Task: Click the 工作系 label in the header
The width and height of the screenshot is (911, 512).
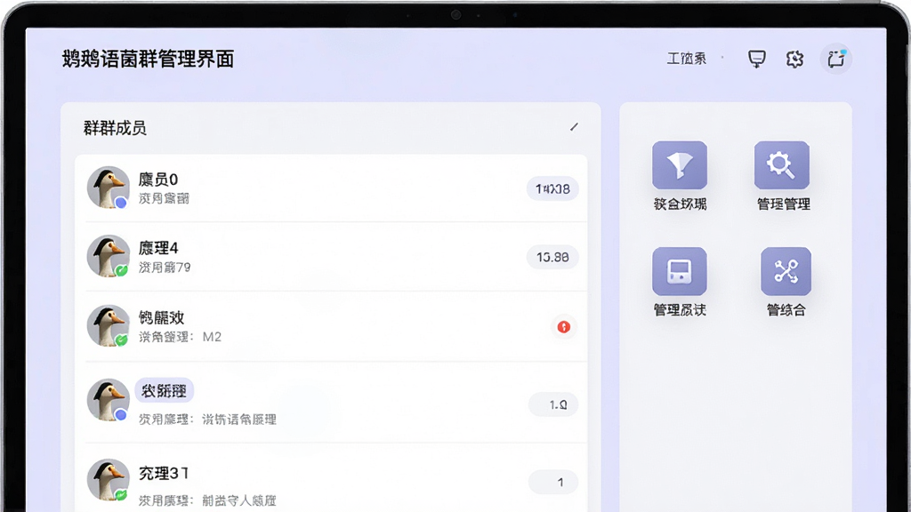Action: pos(686,59)
